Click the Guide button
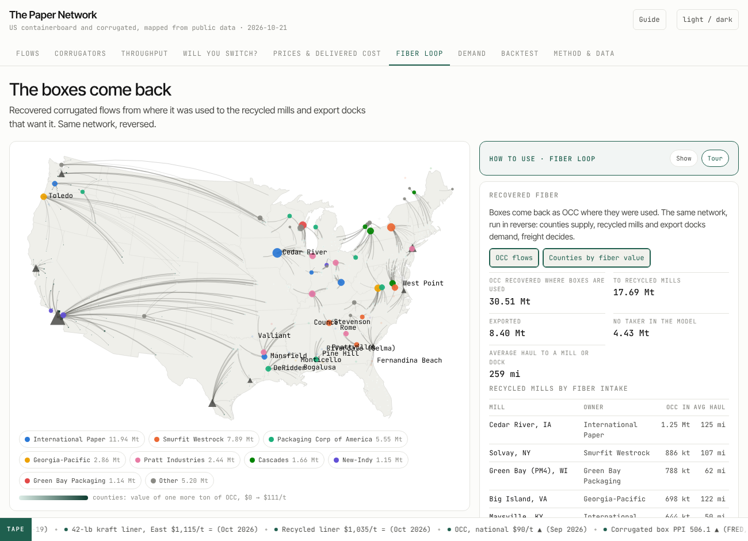This screenshot has height=541, width=748. pyautogui.click(x=650, y=20)
